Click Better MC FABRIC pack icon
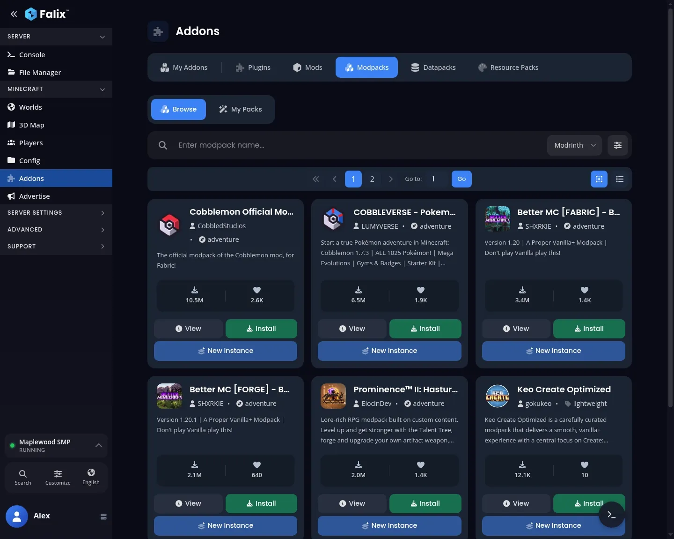 498,219
